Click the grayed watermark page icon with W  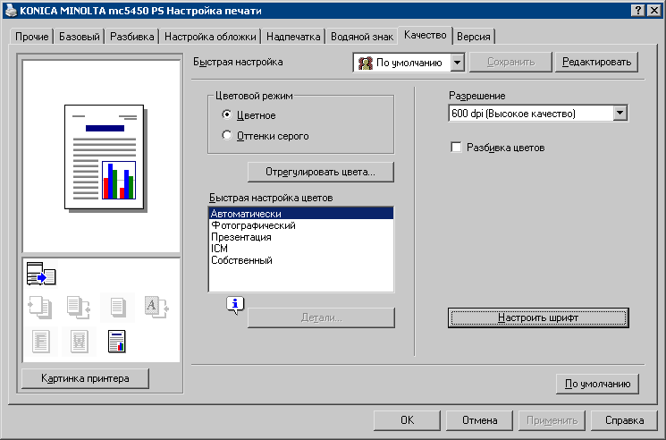[79, 341]
